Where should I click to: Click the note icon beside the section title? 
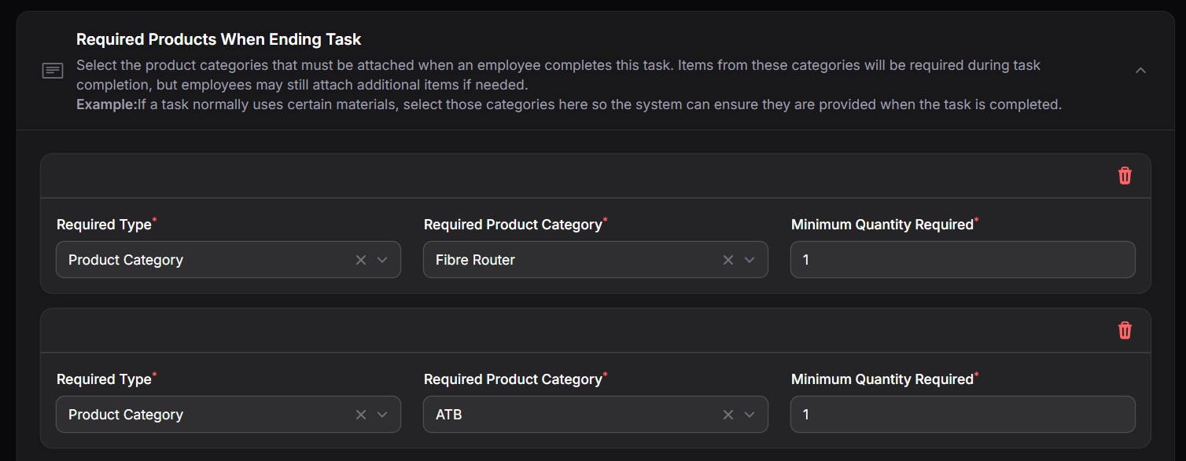[53, 71]
